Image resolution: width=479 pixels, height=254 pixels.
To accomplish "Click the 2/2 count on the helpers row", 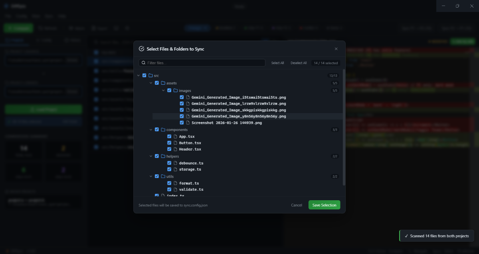I will pos(335,156).
